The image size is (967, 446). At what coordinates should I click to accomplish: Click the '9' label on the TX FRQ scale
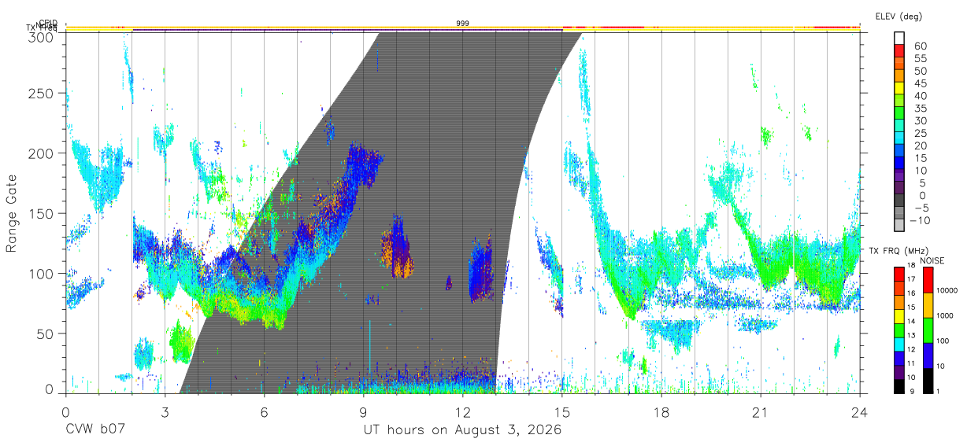[x=910, y=391]
